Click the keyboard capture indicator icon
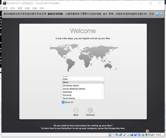Image resolution: width=166 pixels, height=138 pixels. (x=146, y=135)
